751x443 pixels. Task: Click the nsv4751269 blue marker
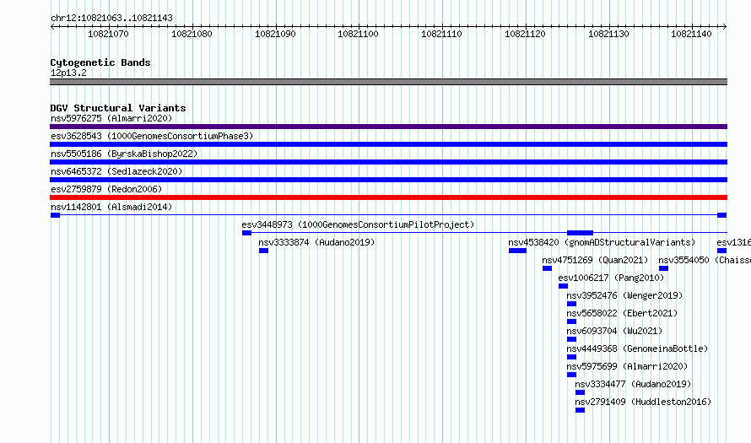(x=547, y=268)
